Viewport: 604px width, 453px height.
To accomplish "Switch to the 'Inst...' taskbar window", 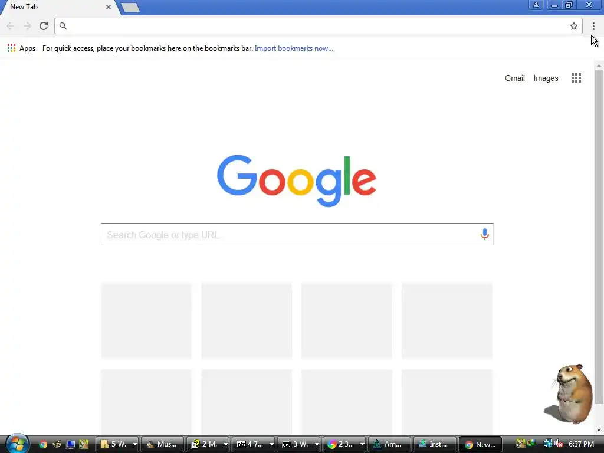I will tap(435, 444).
